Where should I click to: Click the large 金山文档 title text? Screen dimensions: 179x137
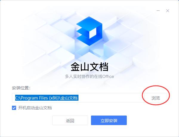coord(89,67)
